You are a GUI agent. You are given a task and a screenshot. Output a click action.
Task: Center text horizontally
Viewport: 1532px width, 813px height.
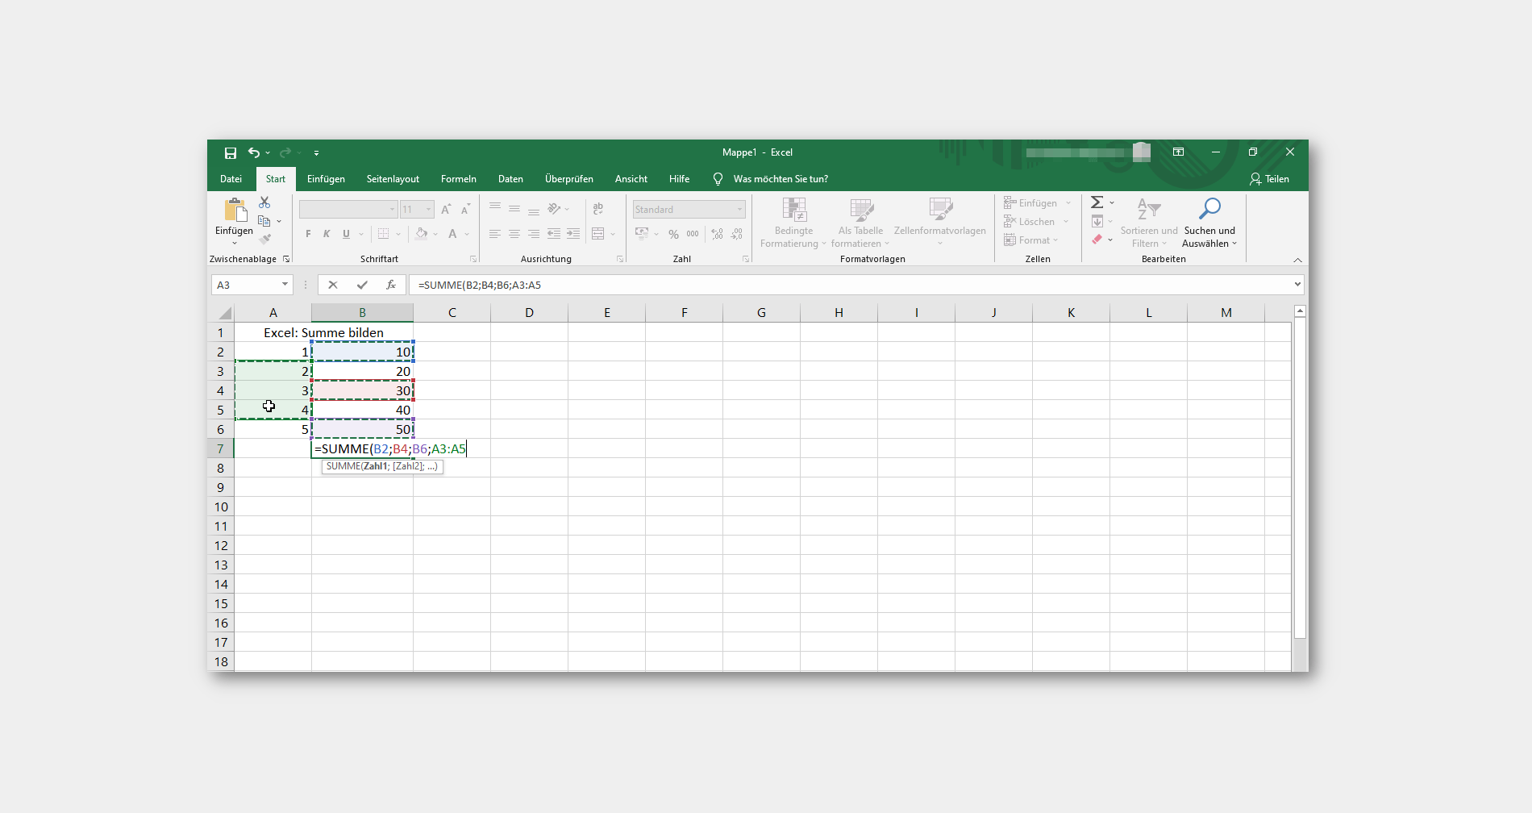[514, 234]
